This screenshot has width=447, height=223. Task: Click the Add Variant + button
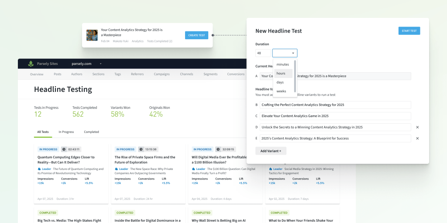(x=271, y=151)
